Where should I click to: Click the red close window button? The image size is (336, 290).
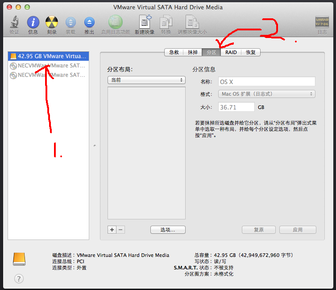tap(9, 7)
